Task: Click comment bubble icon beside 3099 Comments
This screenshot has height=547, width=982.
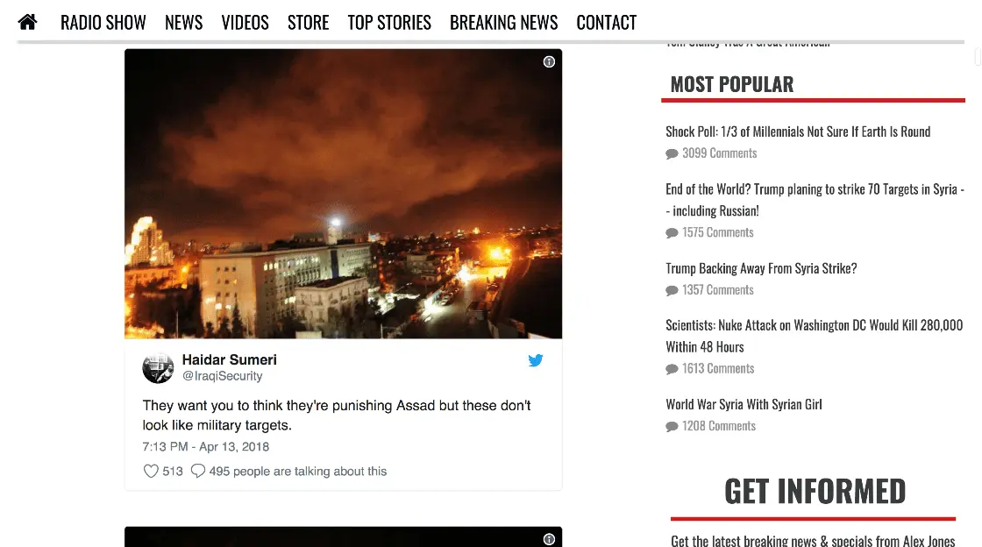Action: [672, 154]
